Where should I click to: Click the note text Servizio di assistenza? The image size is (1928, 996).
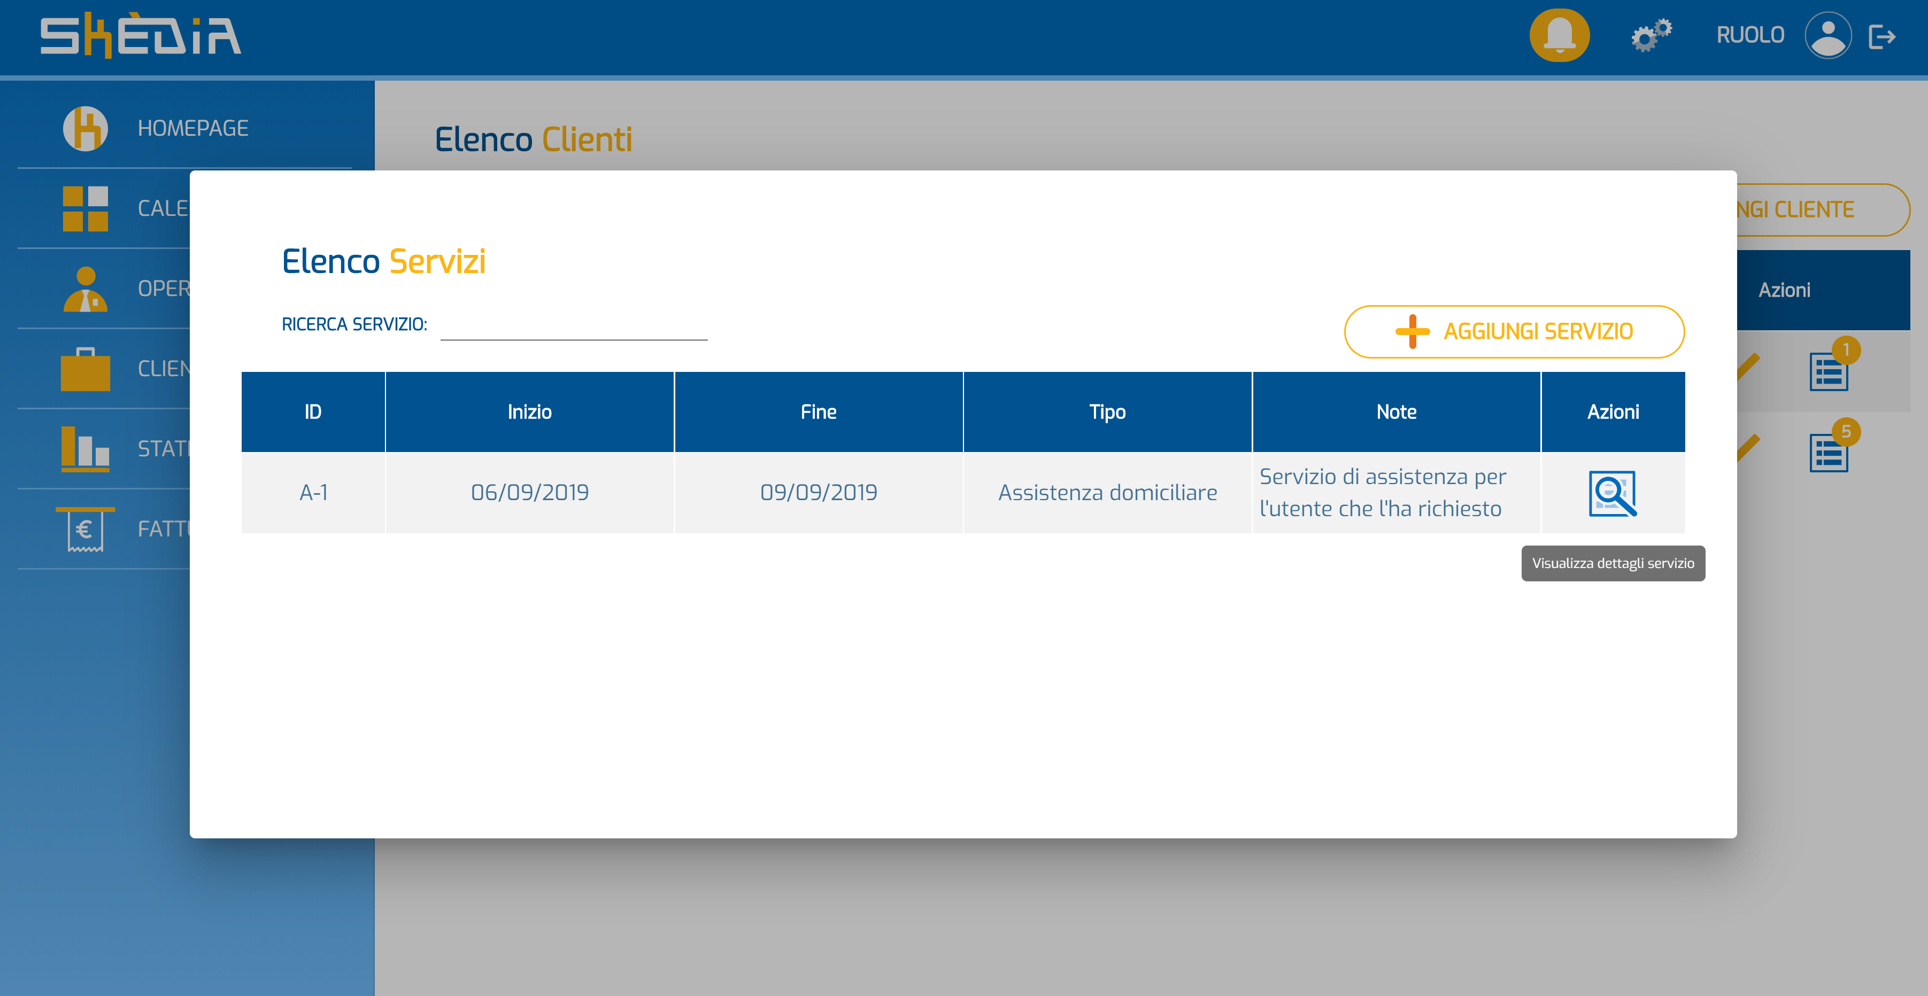click(x=1383, y=493)
